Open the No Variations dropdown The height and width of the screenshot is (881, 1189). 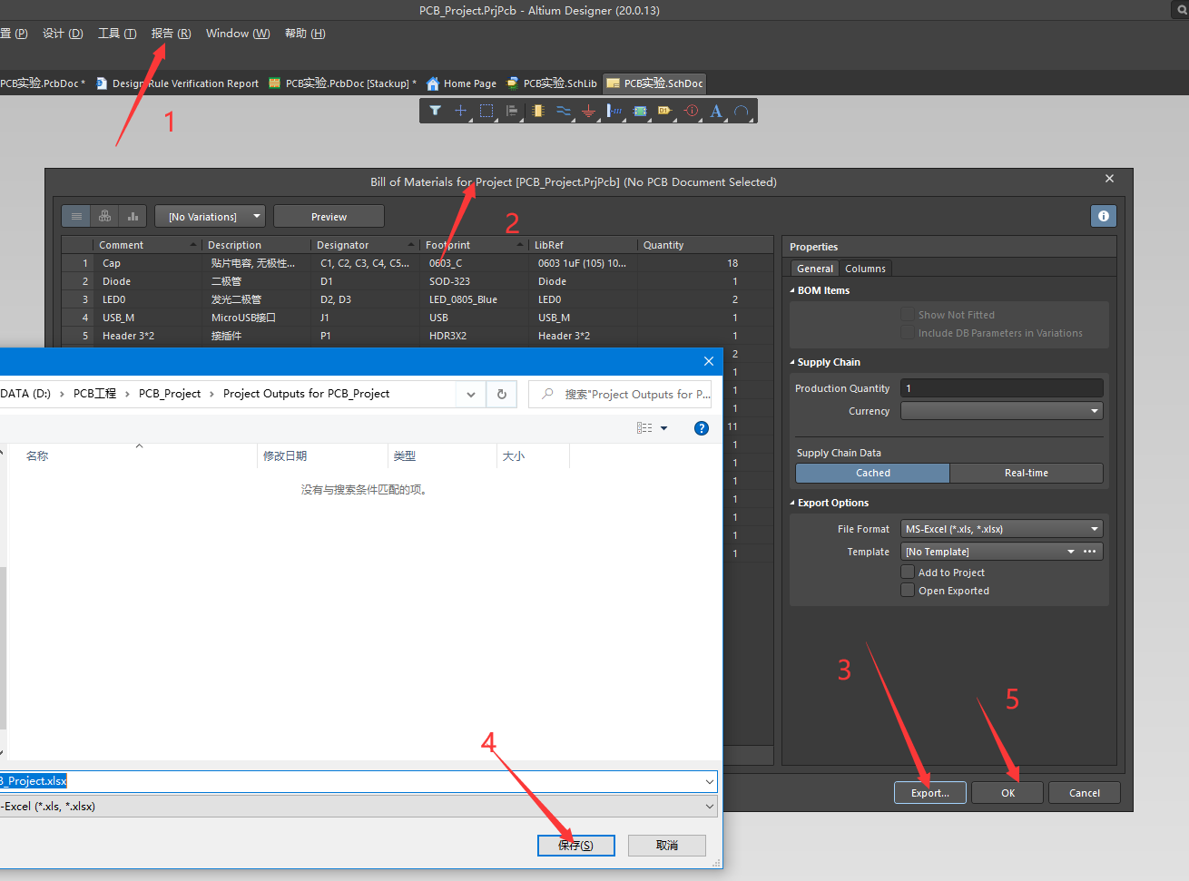(x=210, y=216)
